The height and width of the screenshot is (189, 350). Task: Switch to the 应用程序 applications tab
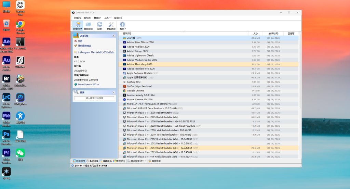pyautogui.click(x=79, y=161)
